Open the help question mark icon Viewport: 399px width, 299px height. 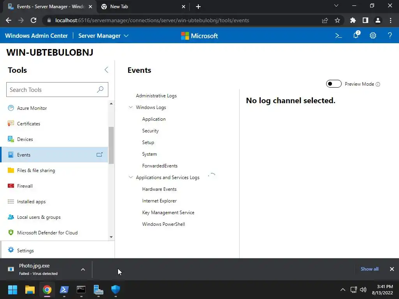pyautogui.click(x=390, y=35)
